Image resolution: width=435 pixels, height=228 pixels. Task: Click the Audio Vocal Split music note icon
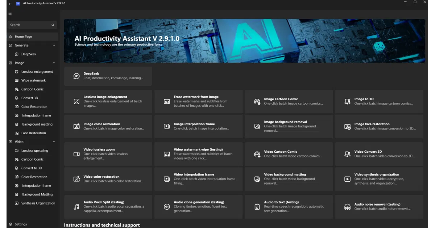(x=76, y=207)
